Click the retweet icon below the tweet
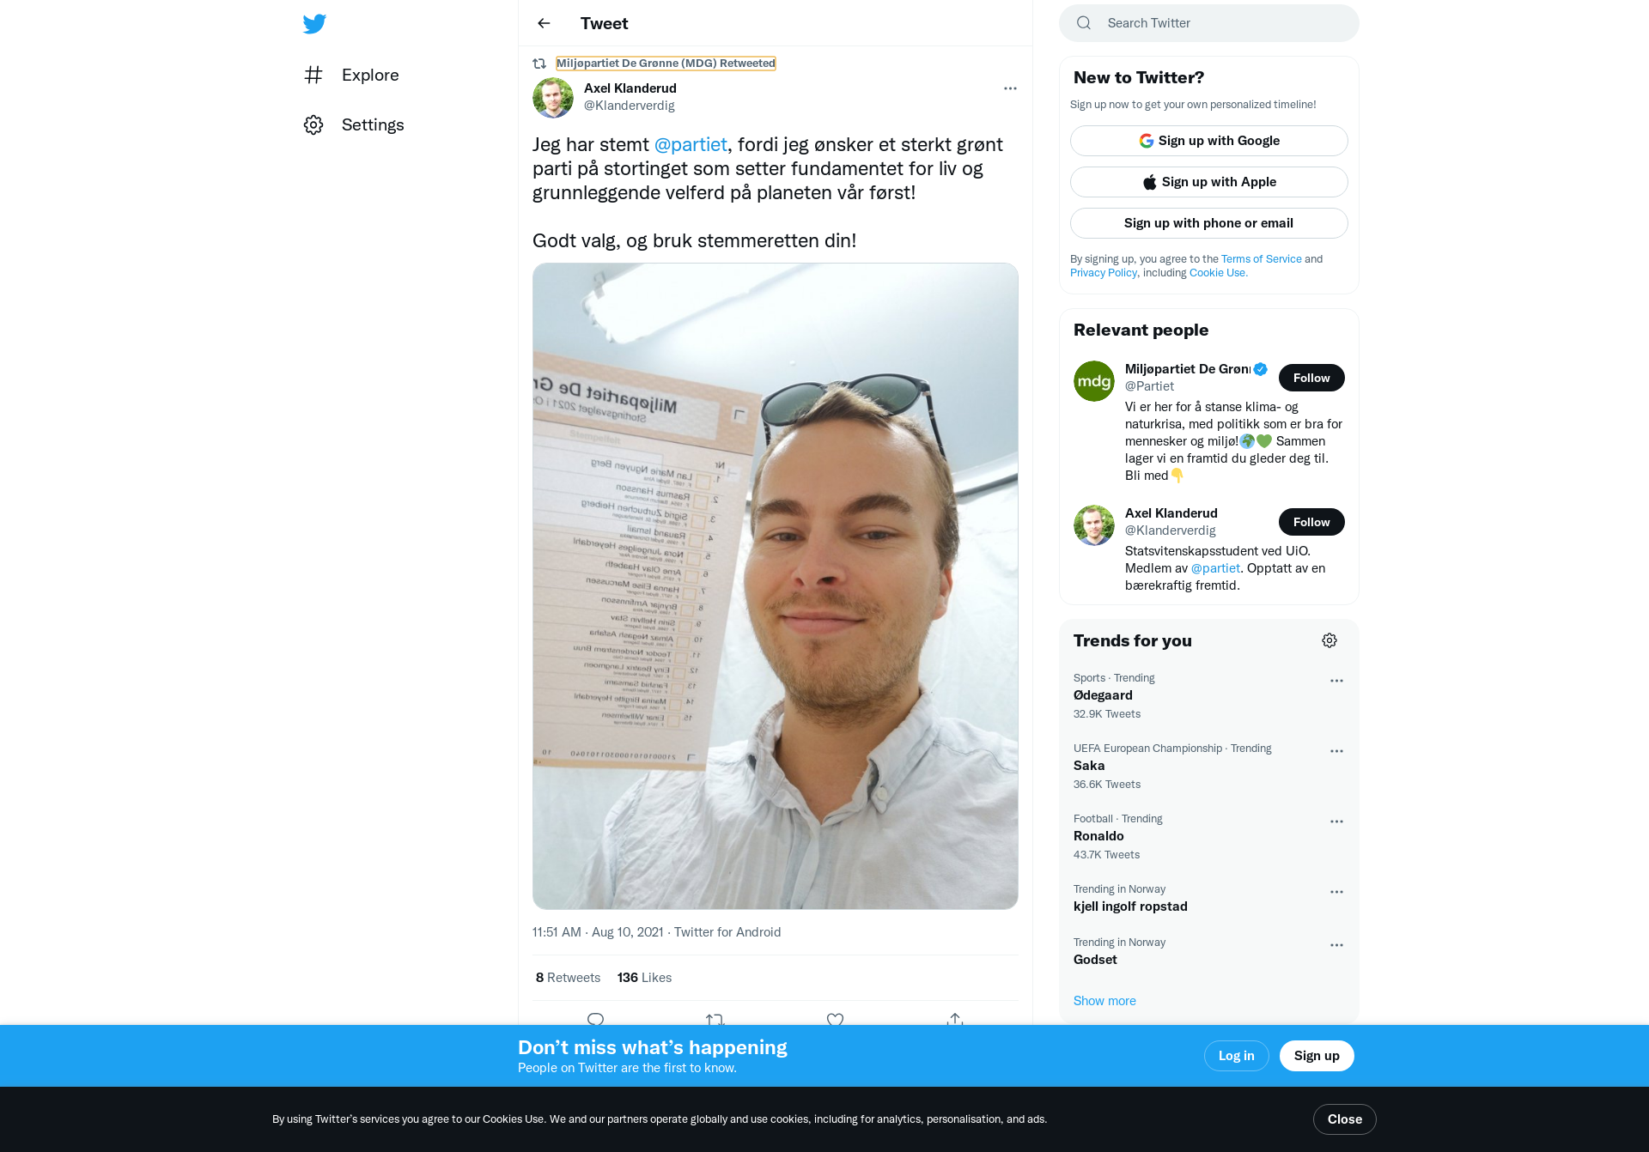The height and width of the screenshot is (1152, 1649). click(x=715, y=1019)
